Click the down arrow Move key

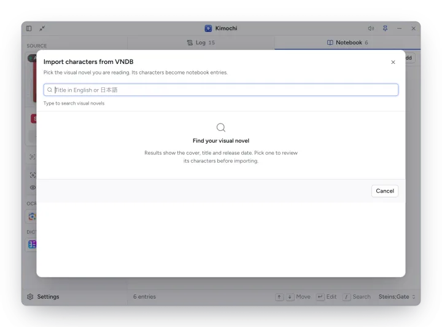click(x=290, y=297)
